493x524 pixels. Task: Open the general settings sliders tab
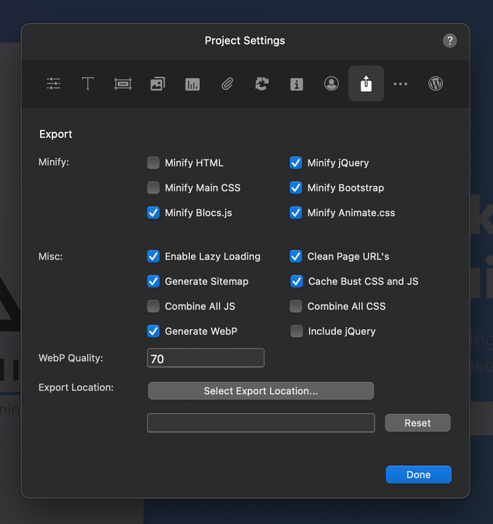tap(54, 84)
